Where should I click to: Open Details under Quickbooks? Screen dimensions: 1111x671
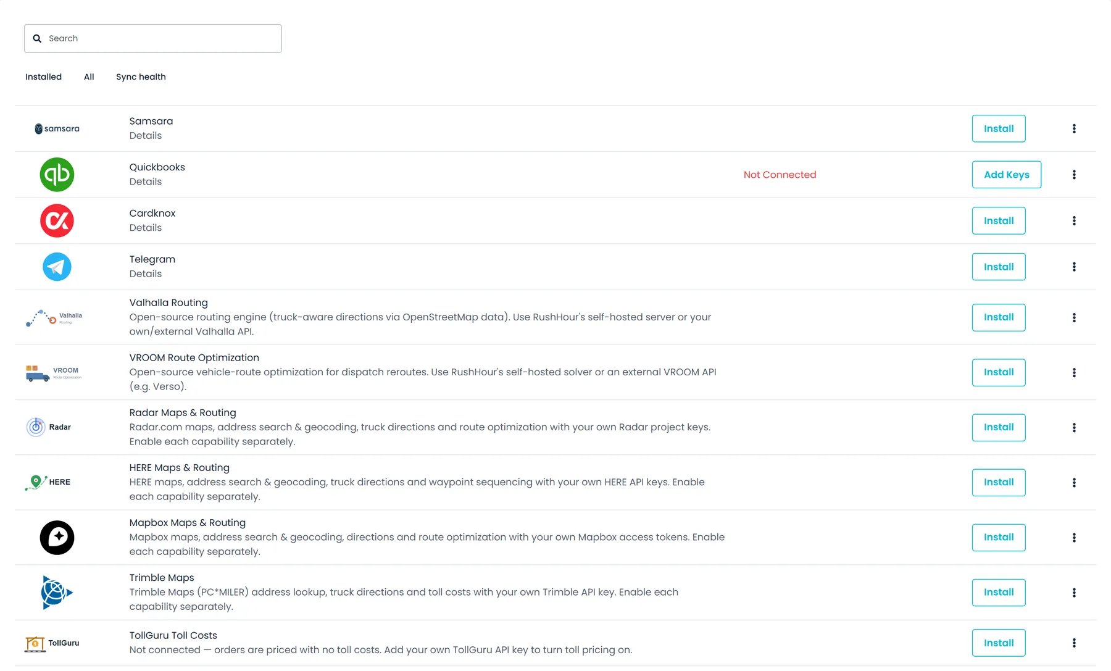(x=146, y=181)
